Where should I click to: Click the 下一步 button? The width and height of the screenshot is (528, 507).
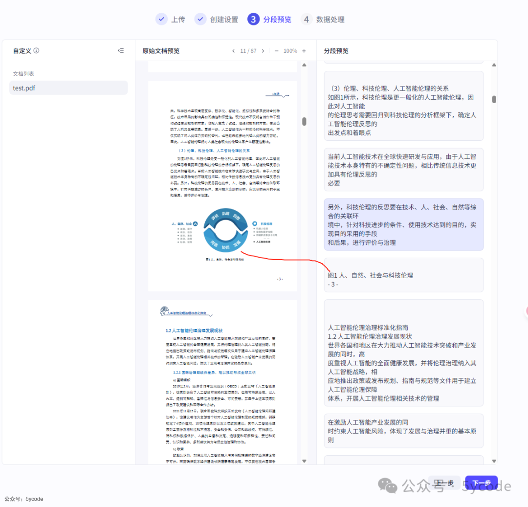click(481, 483)
